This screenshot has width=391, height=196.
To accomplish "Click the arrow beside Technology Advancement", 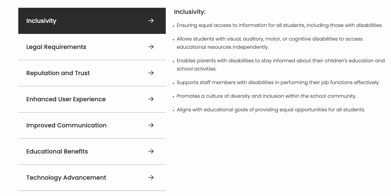I will click(151, 177).
